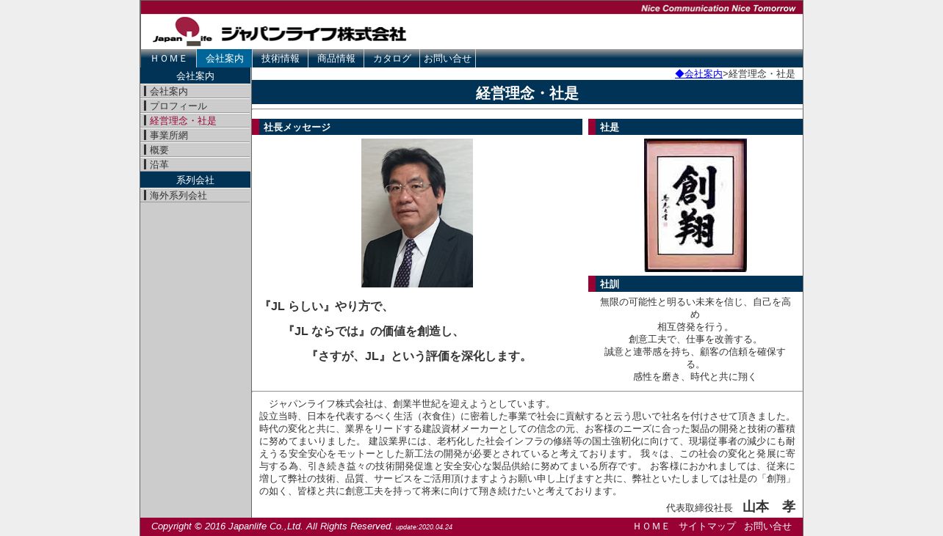This screenshot has height=536, width=943.
Task: Click the 社長メッセージ section heading
Action: (x=417, y=127)
